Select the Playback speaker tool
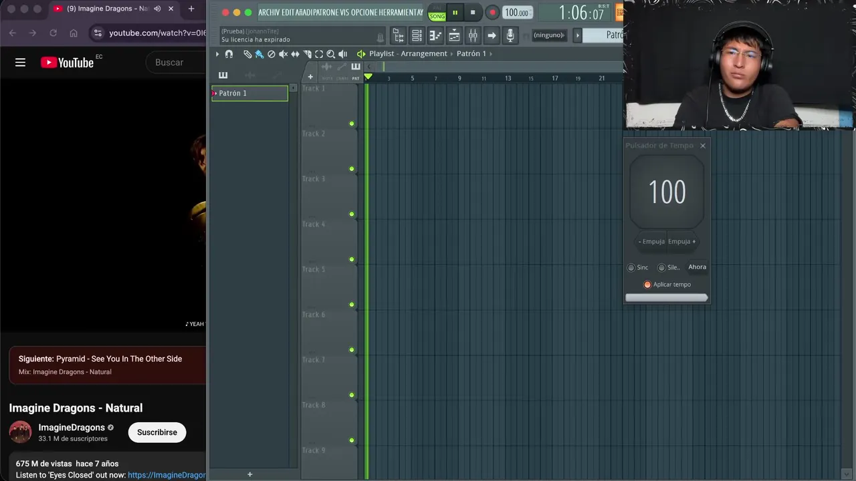The image size is (856, 481). coord(343,53)
